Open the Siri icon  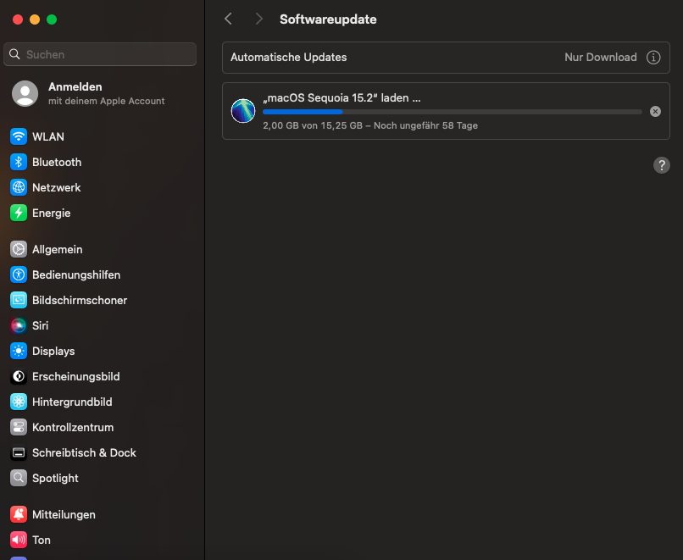click(x=19, y=325)
